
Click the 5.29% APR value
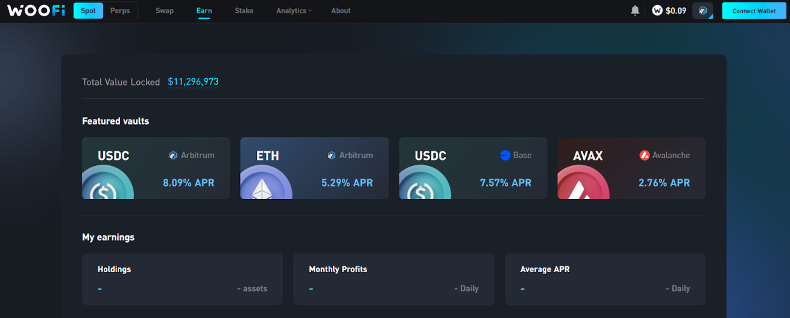[x=347, y=182]
